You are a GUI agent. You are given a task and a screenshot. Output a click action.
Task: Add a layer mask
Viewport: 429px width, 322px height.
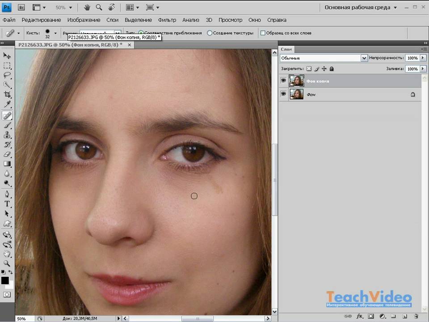pos(371,316)
